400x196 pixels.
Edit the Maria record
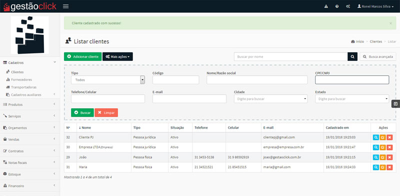pos(382,167)
